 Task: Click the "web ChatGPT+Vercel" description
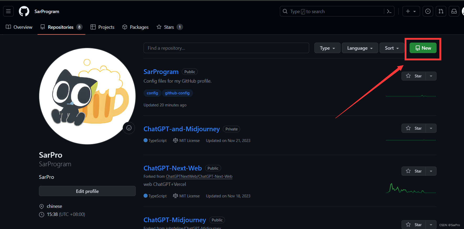pos(165,184)
